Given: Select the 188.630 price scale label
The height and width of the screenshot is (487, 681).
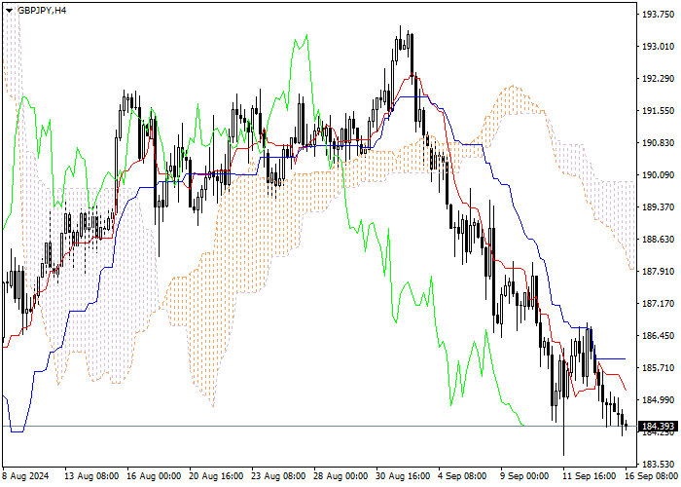Looking at the screenshot, I should (x=658, y=240).
